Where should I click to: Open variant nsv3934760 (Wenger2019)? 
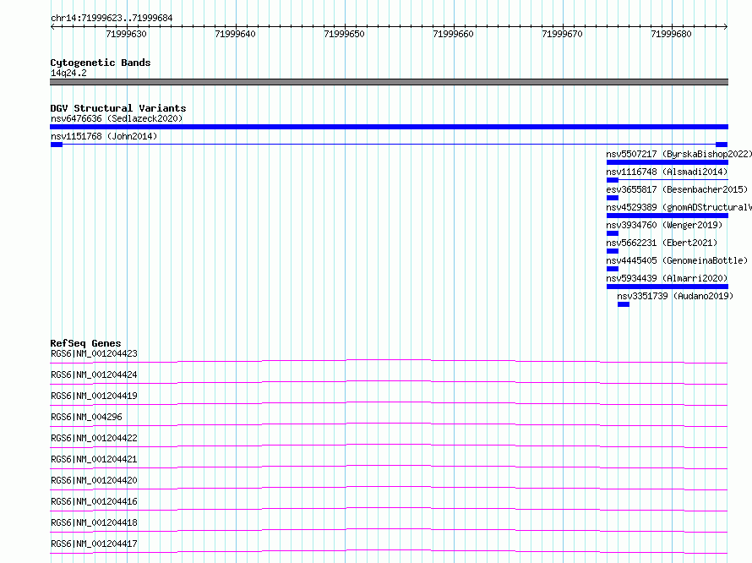pos(664,225)
